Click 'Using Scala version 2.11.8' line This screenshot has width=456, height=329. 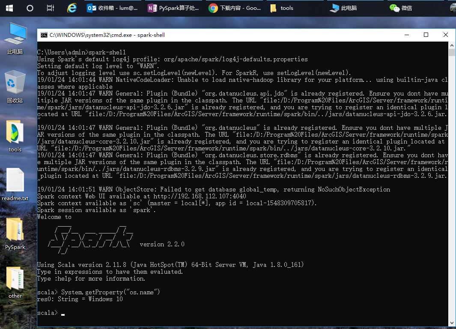(170, 265)
